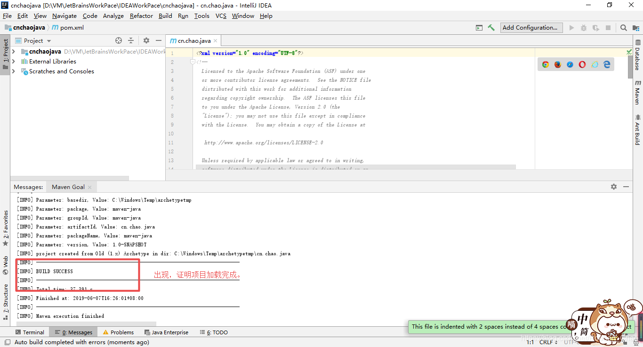
Task: Expand Scratches and Consoles node
Action: coord(14,71)
